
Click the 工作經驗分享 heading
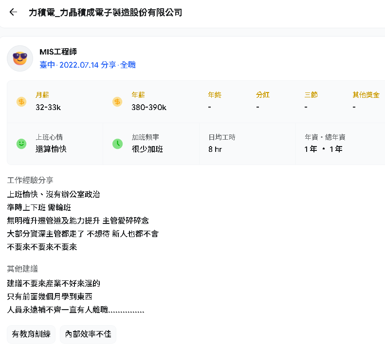30,180
